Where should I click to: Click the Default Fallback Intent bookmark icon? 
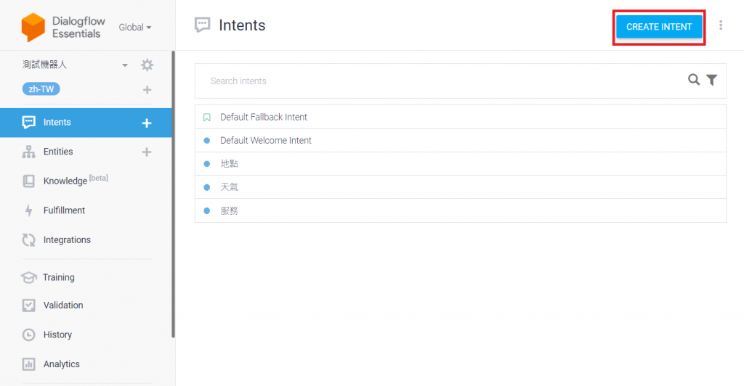207,117
